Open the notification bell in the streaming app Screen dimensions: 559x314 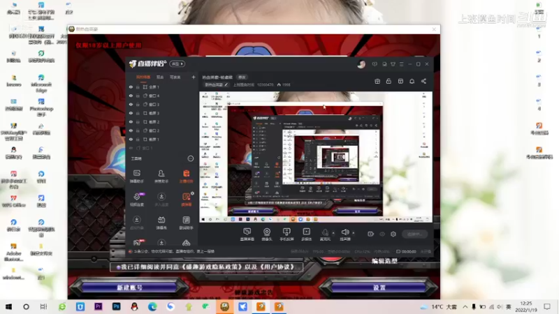(412, 81)
